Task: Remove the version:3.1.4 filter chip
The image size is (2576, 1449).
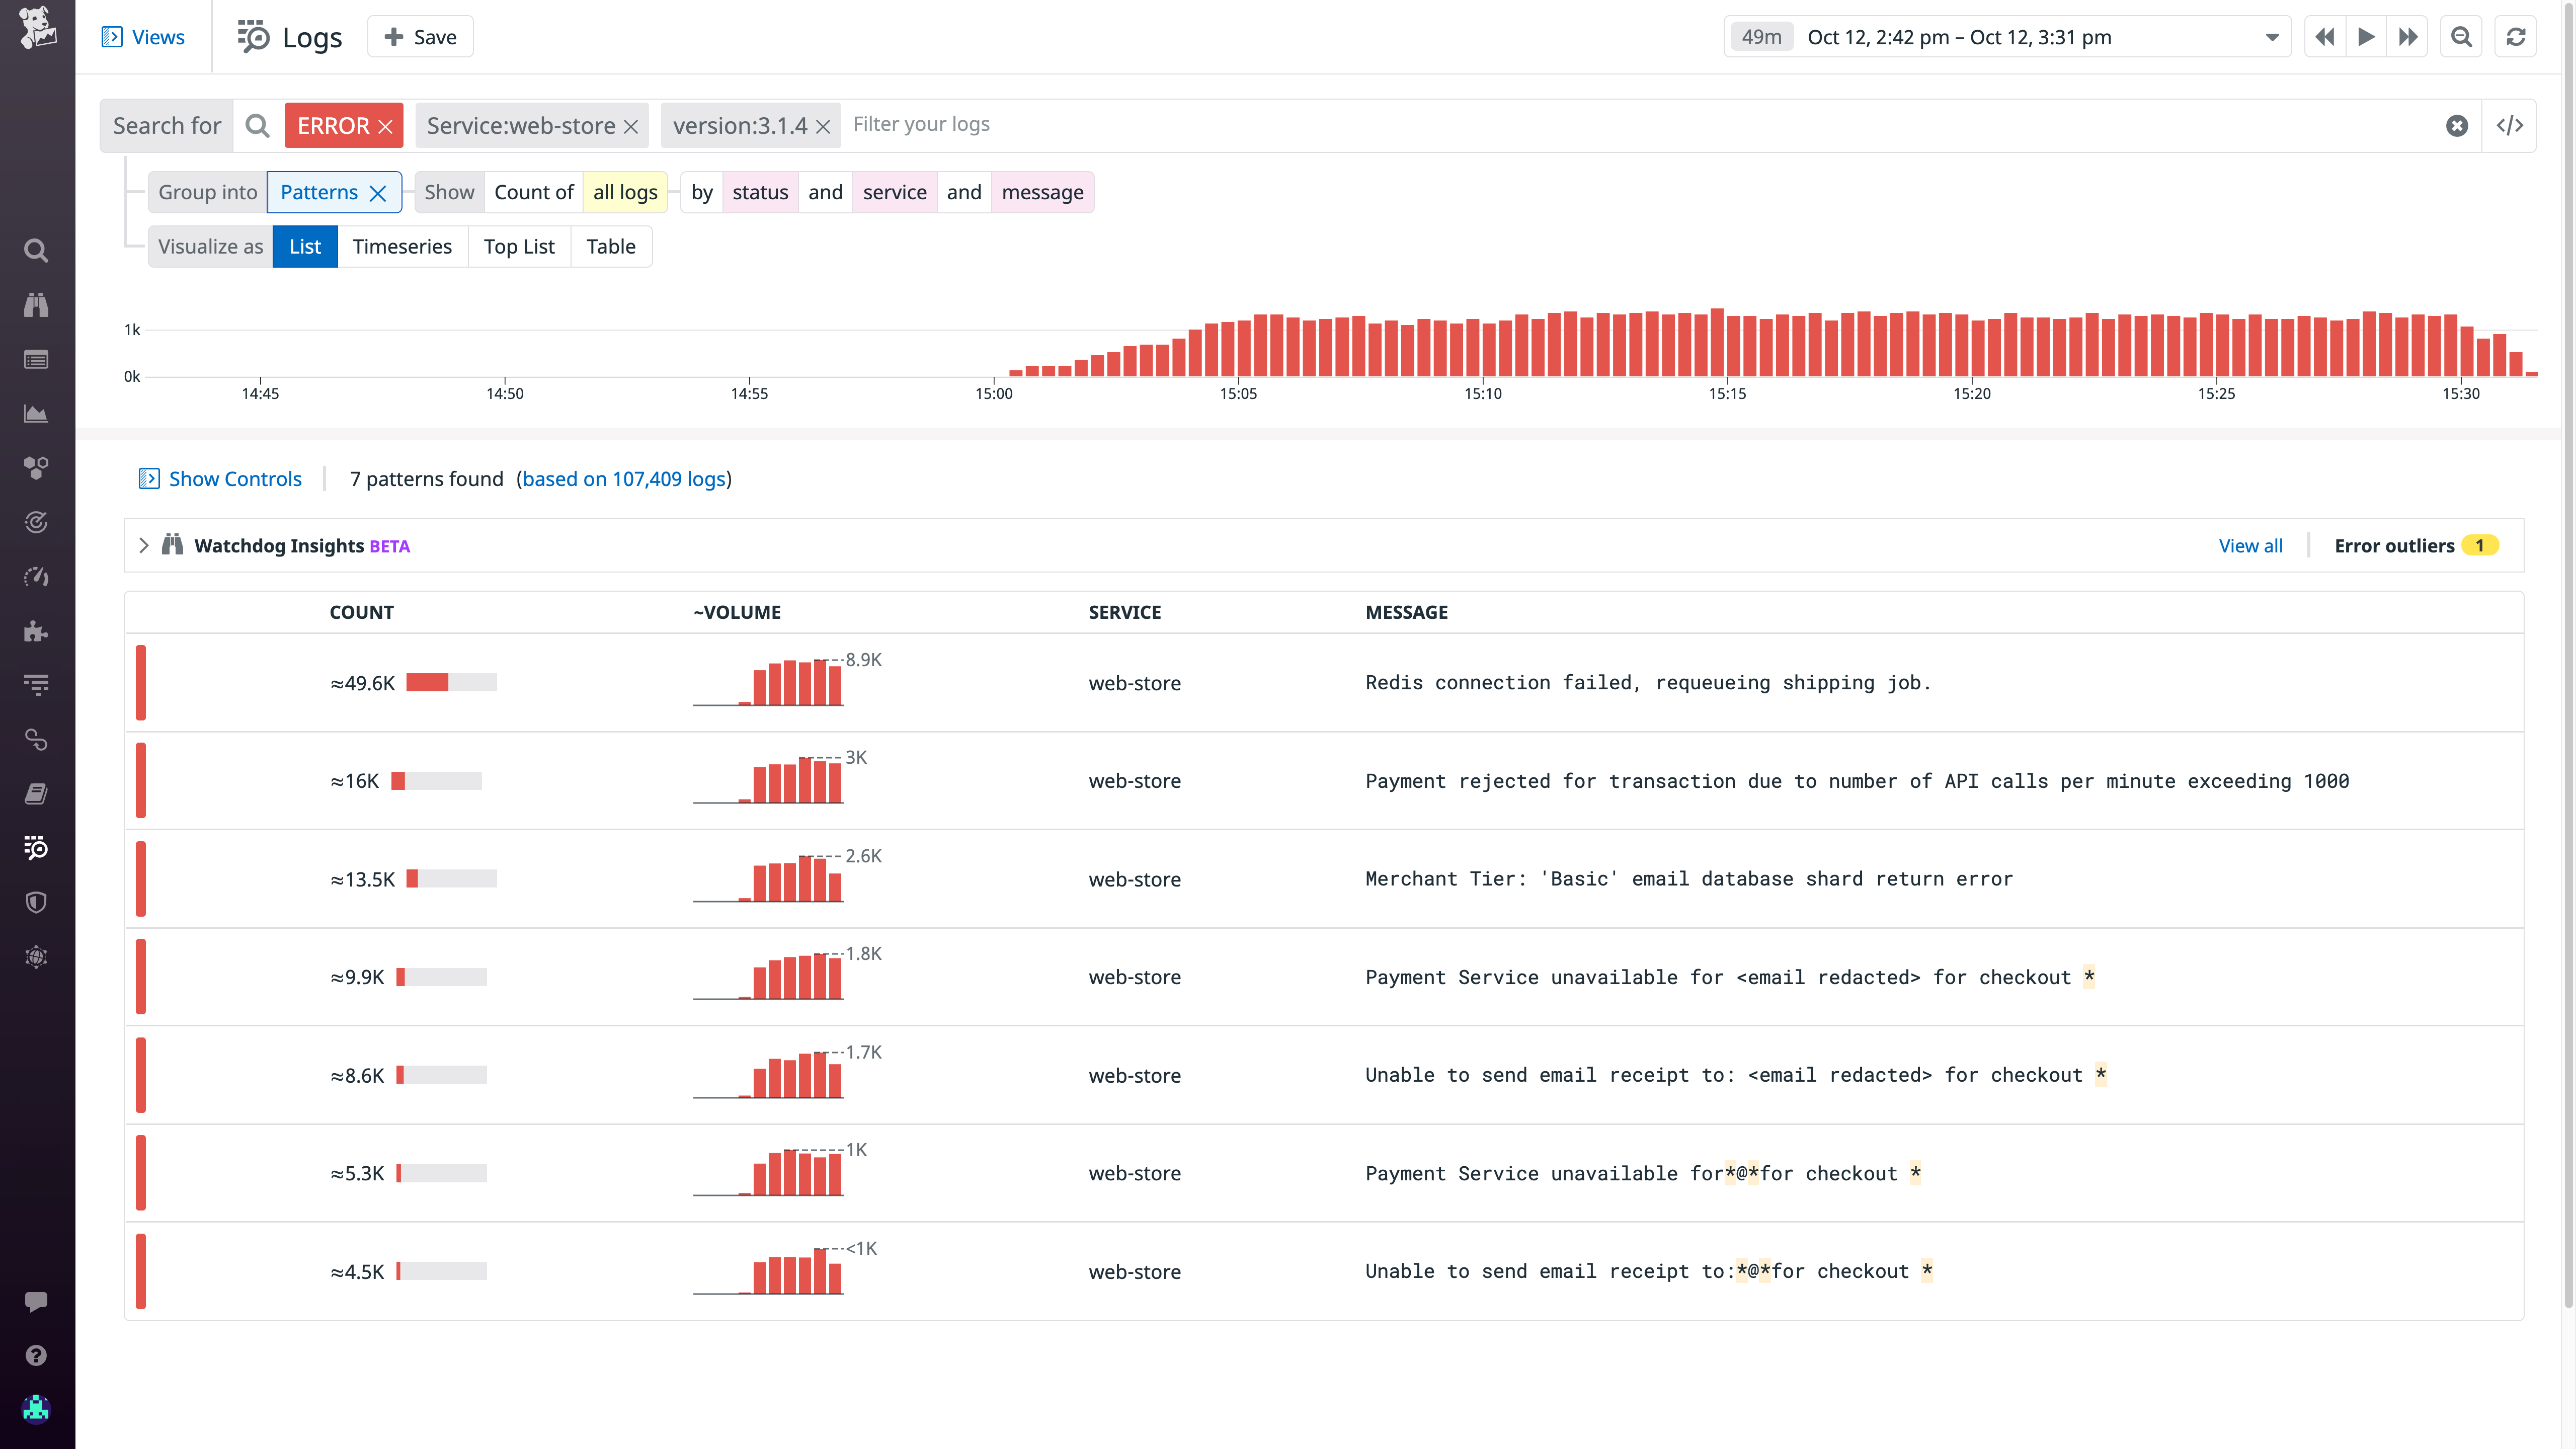Action: click(822, 125)
